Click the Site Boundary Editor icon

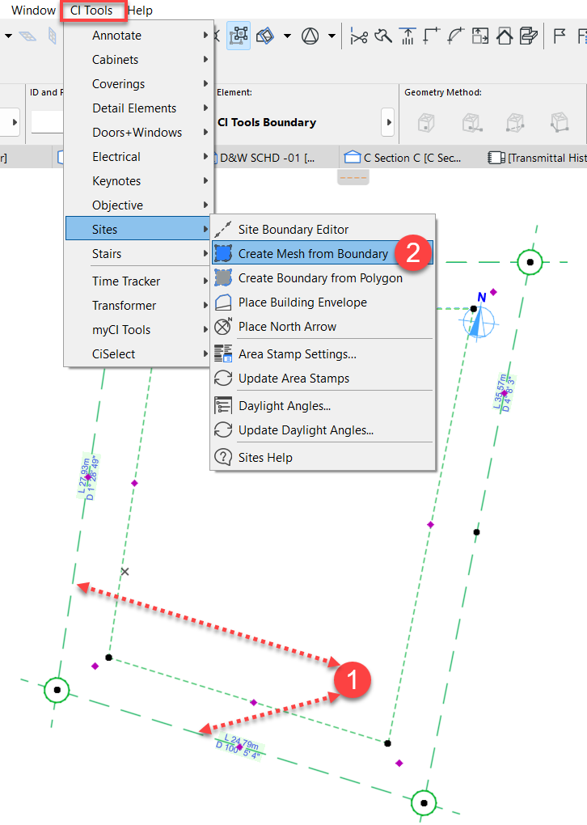223,230
